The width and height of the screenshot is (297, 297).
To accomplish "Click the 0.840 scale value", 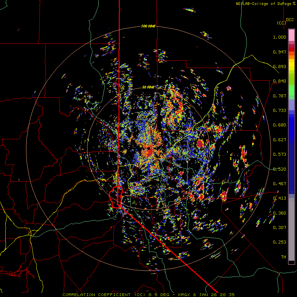I will (280, 81).
